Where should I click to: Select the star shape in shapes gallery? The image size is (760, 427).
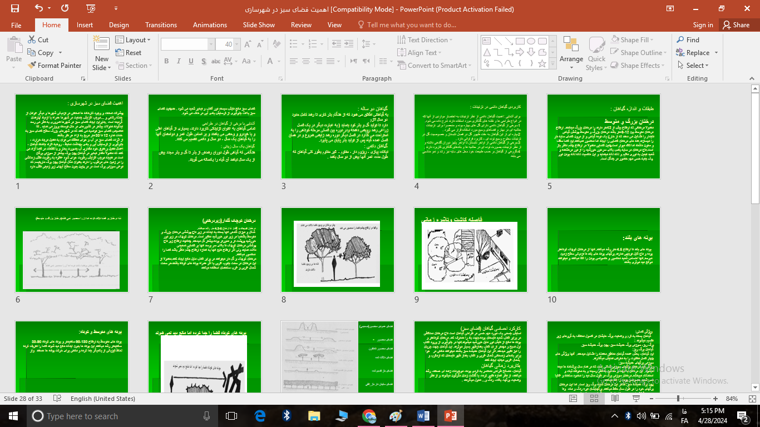click(542, 63)
